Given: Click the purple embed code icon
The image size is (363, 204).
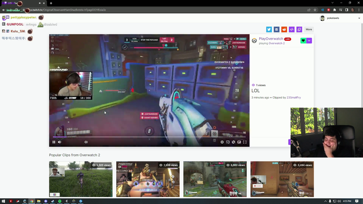Looking at the screenshot, I should 292,29.
